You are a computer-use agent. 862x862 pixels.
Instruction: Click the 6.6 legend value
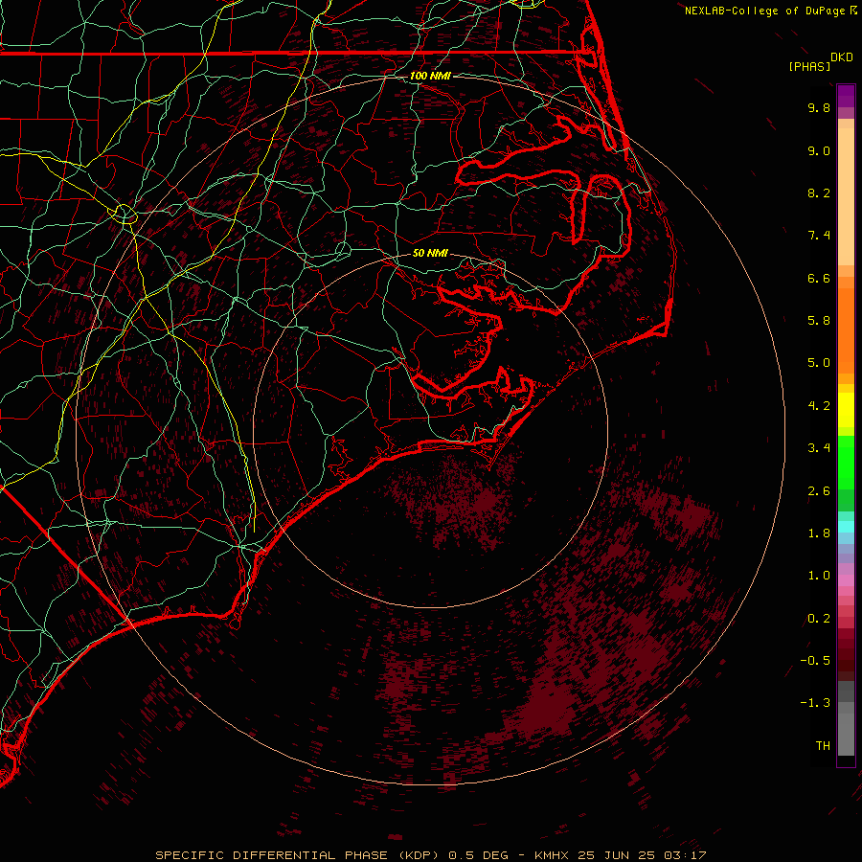pyautogui.click(x=819, y=278)
